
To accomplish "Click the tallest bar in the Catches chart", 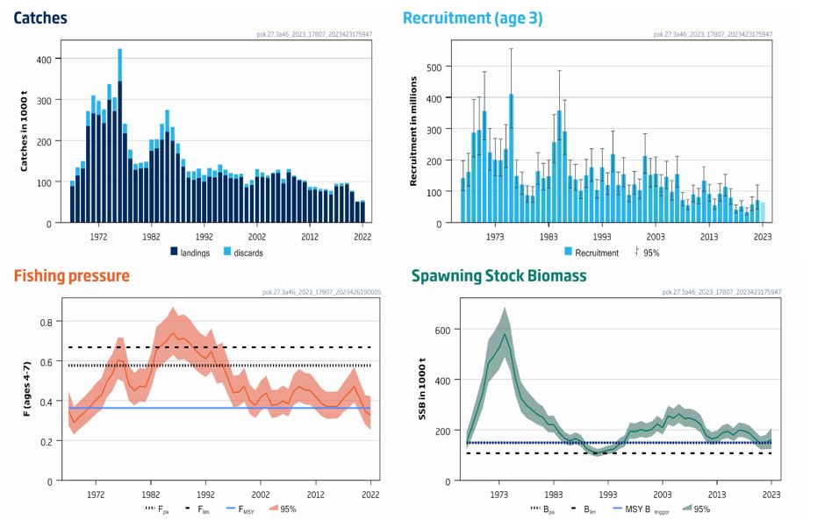I will 120,136.
